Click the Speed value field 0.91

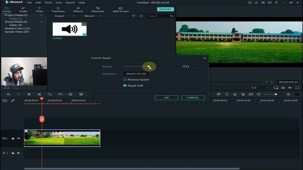coord(190,67)
